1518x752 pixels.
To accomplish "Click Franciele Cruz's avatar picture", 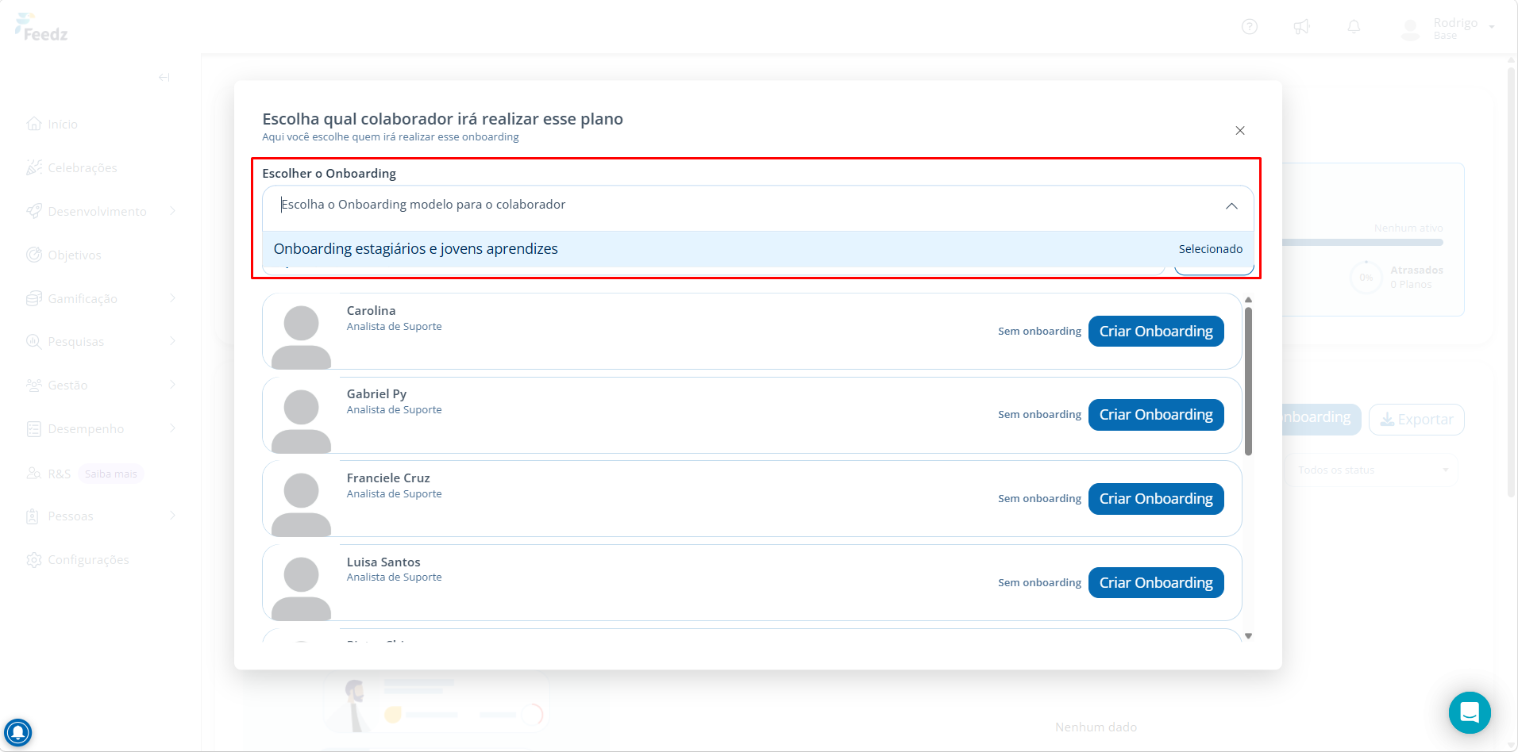I will pos(301,505).
